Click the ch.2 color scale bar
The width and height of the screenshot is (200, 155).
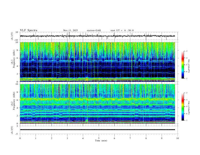(x=183, y=107)
